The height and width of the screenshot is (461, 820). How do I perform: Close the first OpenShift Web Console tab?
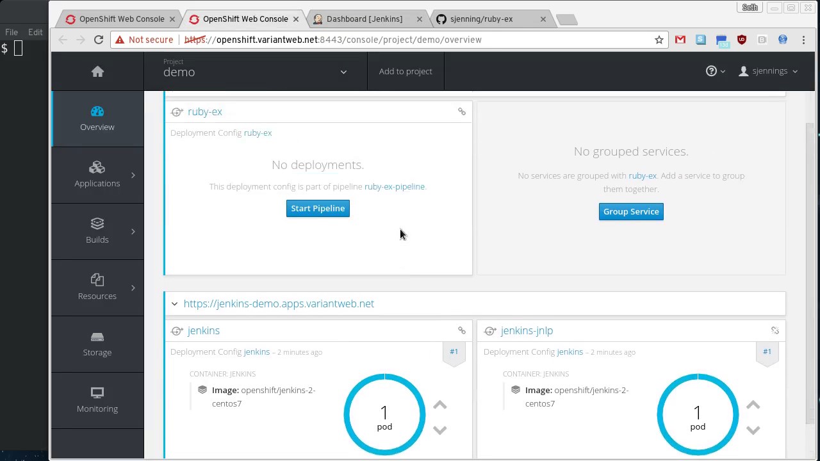[x=172, y=19]
